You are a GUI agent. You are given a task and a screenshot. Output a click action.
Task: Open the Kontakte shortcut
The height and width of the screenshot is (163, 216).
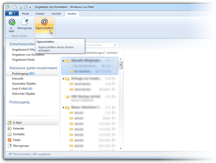pyautogui.click(x=16, y=134)
